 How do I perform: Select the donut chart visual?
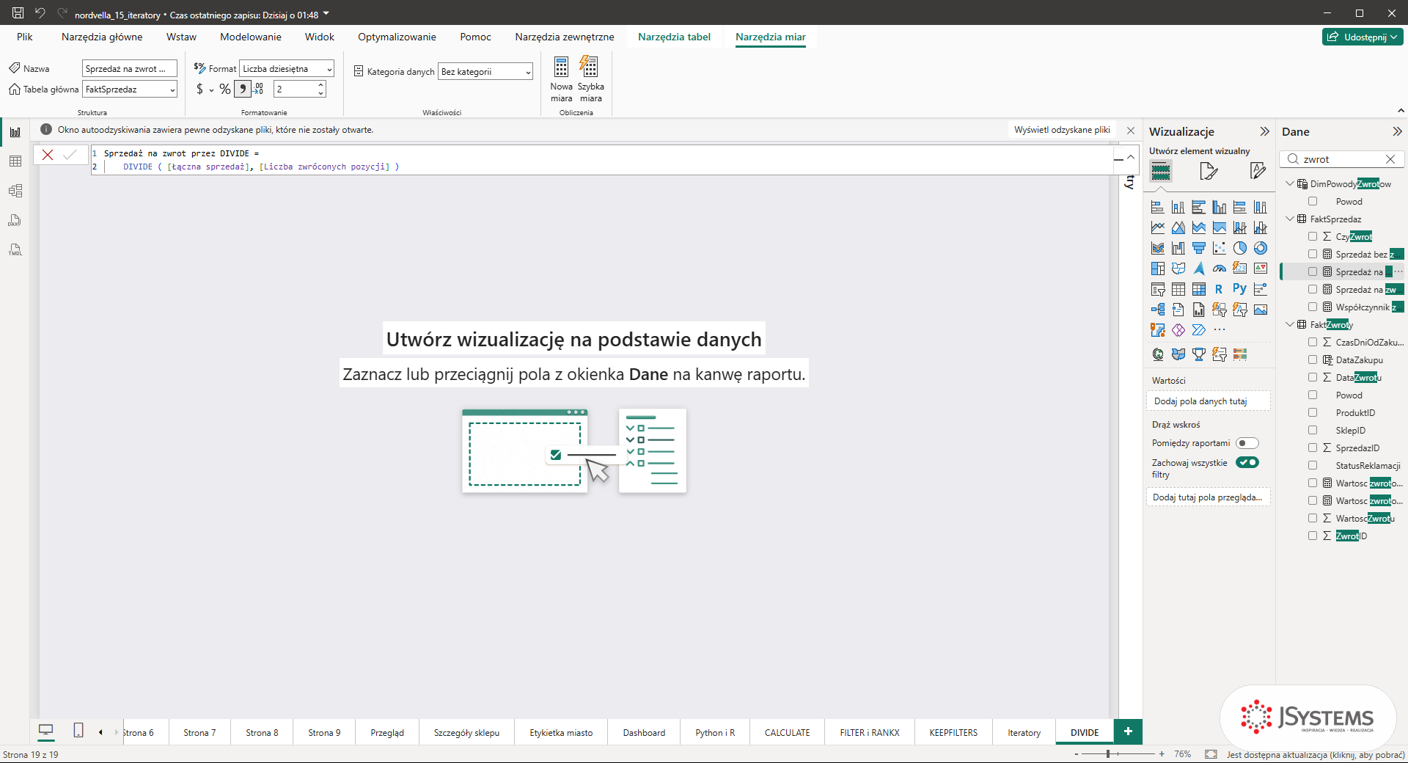click(x=1260, y=248)
